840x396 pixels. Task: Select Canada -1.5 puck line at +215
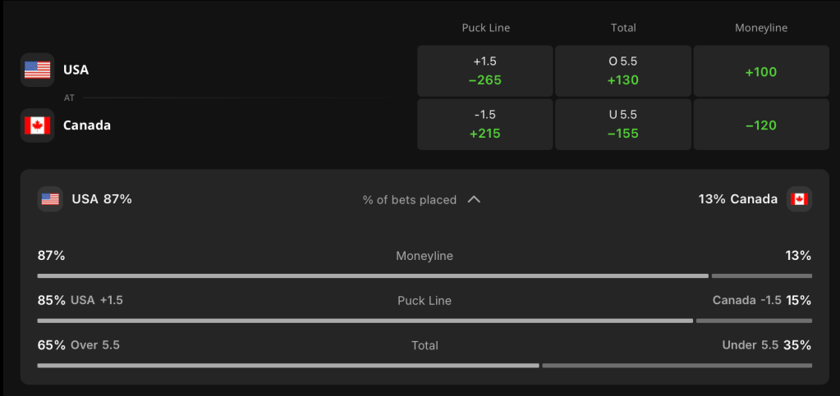484,124
